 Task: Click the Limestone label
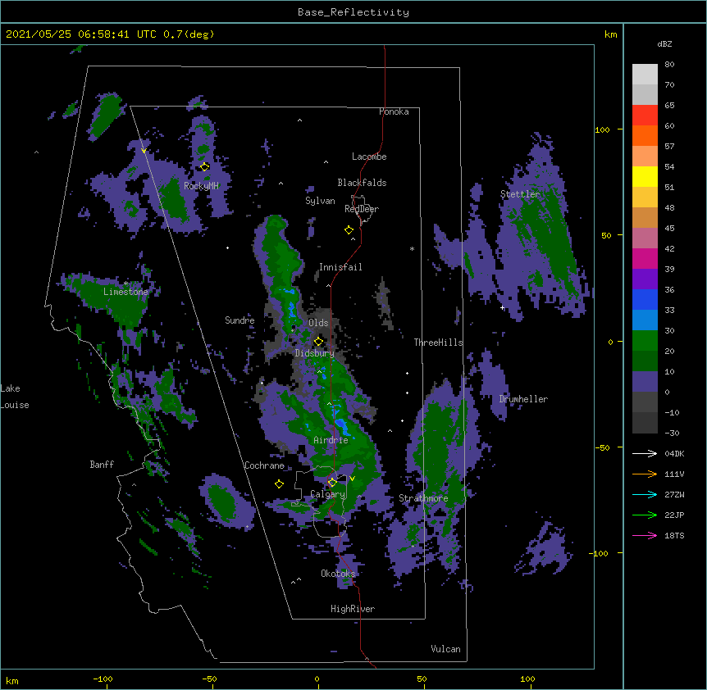pyautogui.click(x=125, y=292)
